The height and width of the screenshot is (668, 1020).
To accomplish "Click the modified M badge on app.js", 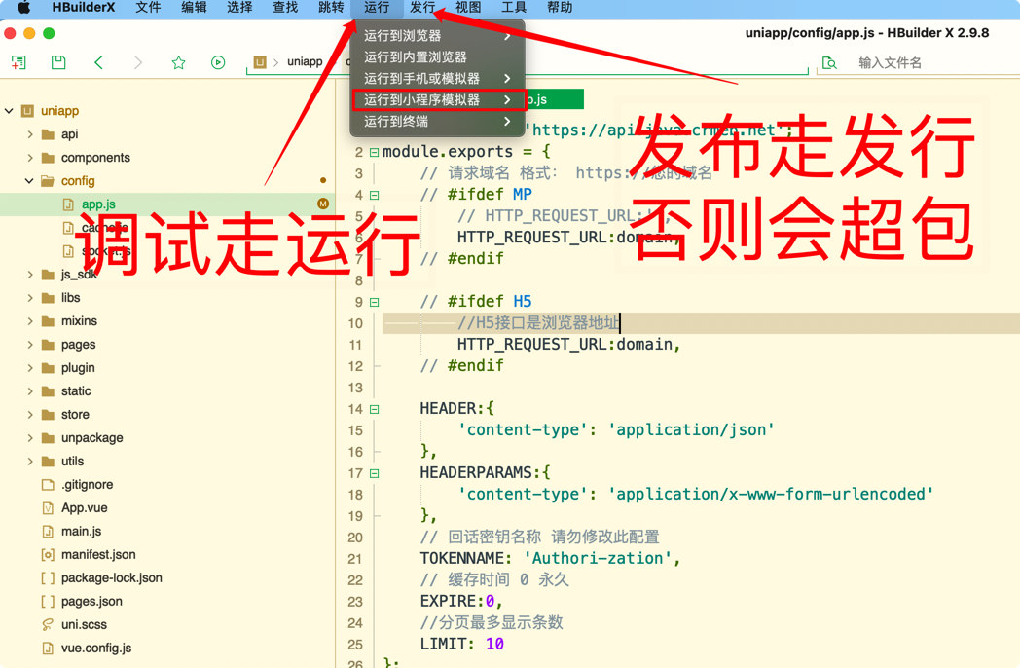I will coord(323,204).
